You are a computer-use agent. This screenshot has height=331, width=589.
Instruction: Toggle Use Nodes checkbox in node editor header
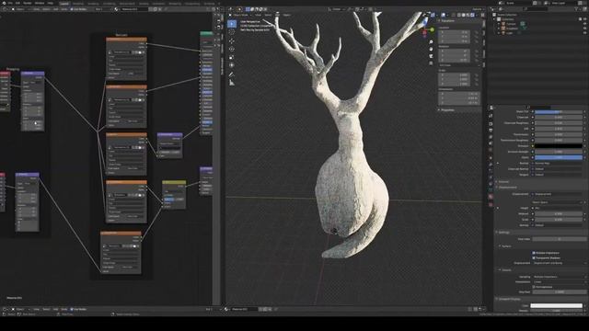point(72,9)
